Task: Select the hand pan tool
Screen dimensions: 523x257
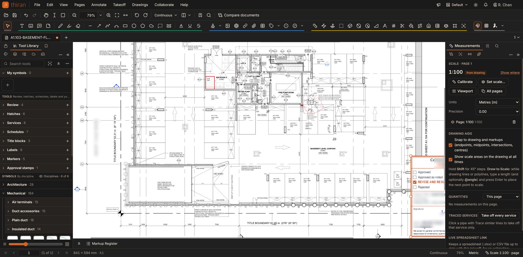Action: click(x=46, y=15)
